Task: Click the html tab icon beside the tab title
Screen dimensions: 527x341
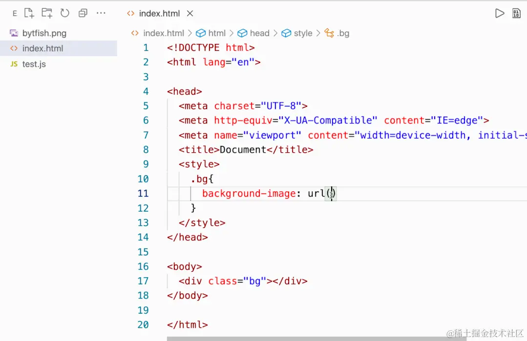Action: click(131, 14)
